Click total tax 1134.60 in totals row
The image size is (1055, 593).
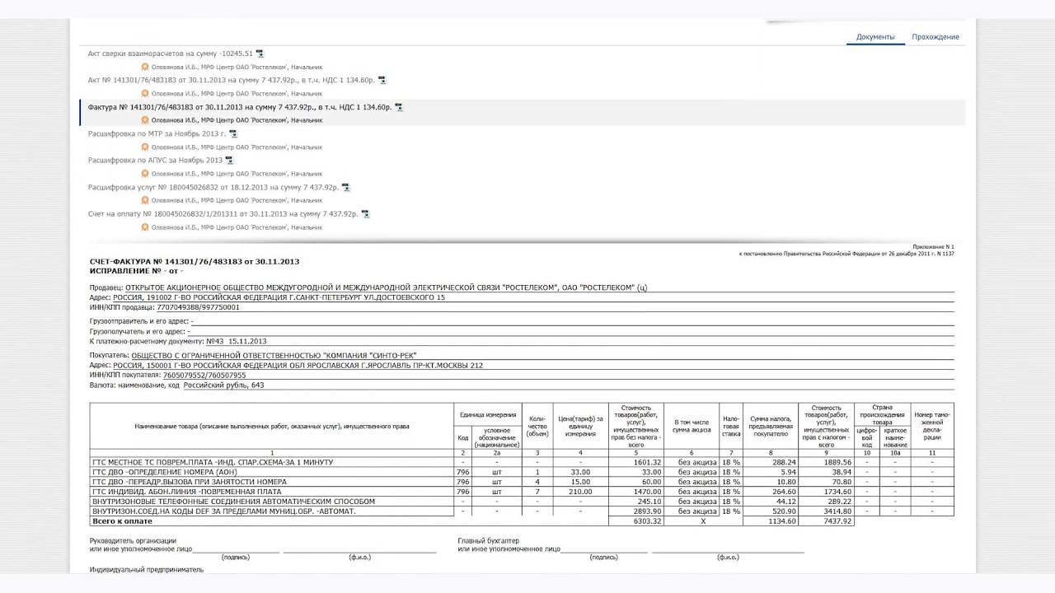point(782,521)
